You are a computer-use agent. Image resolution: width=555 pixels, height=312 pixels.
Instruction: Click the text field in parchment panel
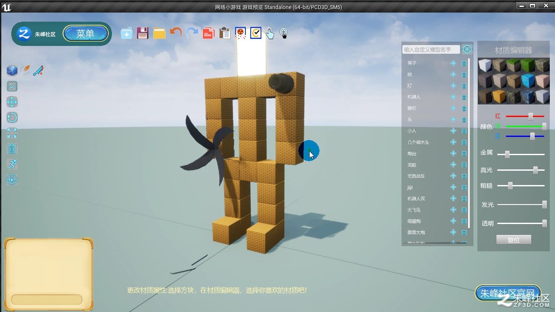[x=46, y=299]
